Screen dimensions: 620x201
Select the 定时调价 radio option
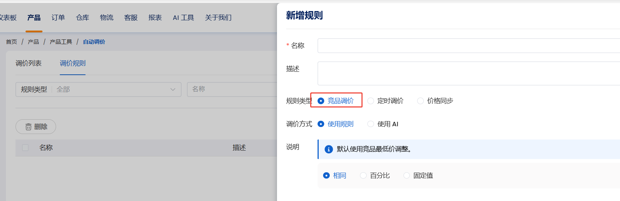(371, 101)
